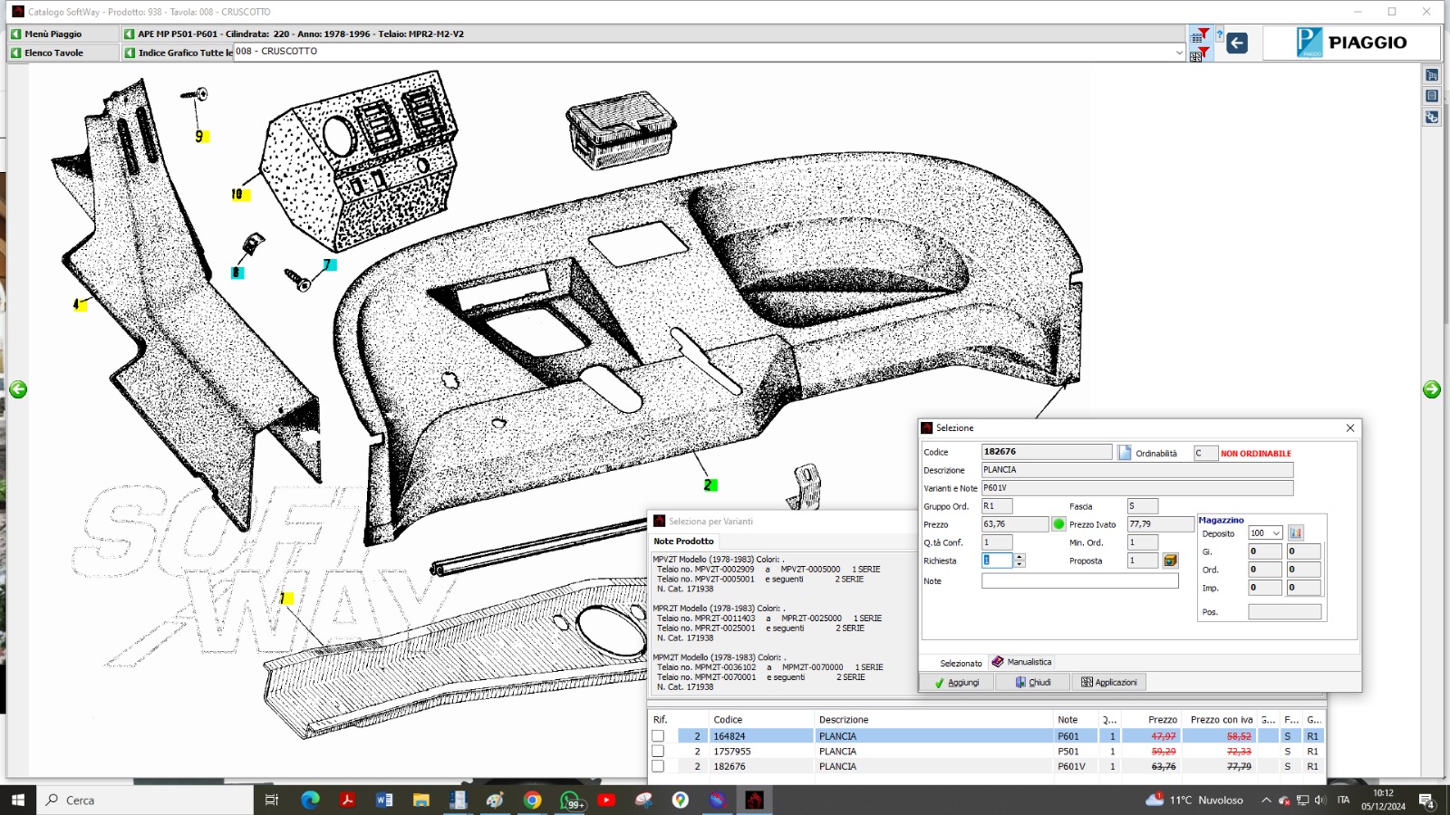Click the Note input field
Screen dimensions: 1450x815
point(1079,581)
